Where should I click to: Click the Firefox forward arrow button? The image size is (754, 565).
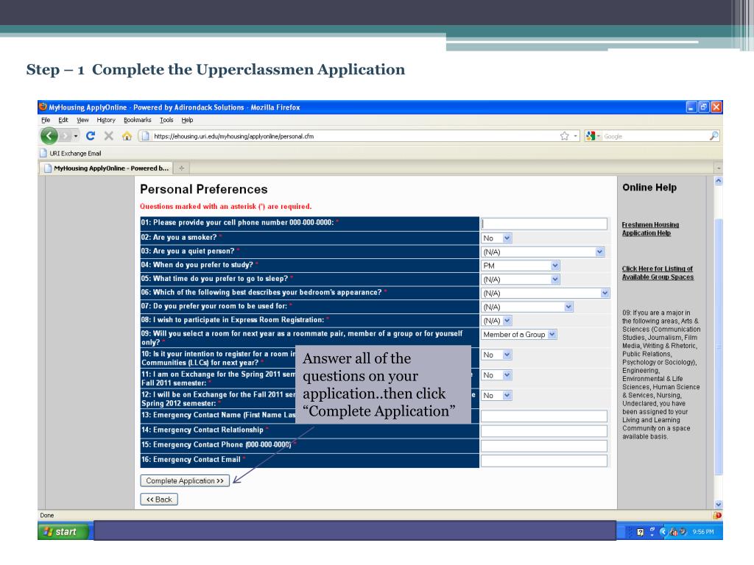(x=66, y=136)
